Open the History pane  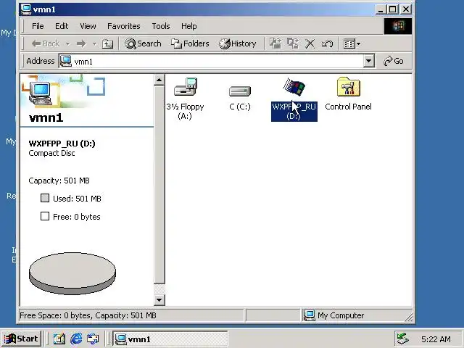238,43
